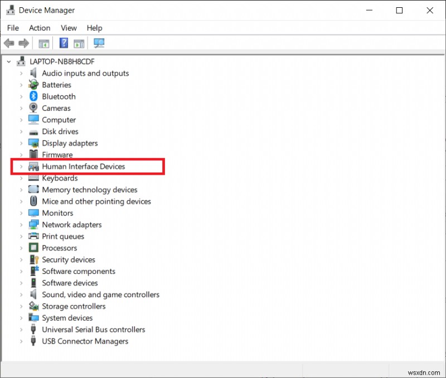Screen dimensions: 446x378
Task: Collapse the LAPTOP-NB8H8CDF root node
Action: point(9,61)
